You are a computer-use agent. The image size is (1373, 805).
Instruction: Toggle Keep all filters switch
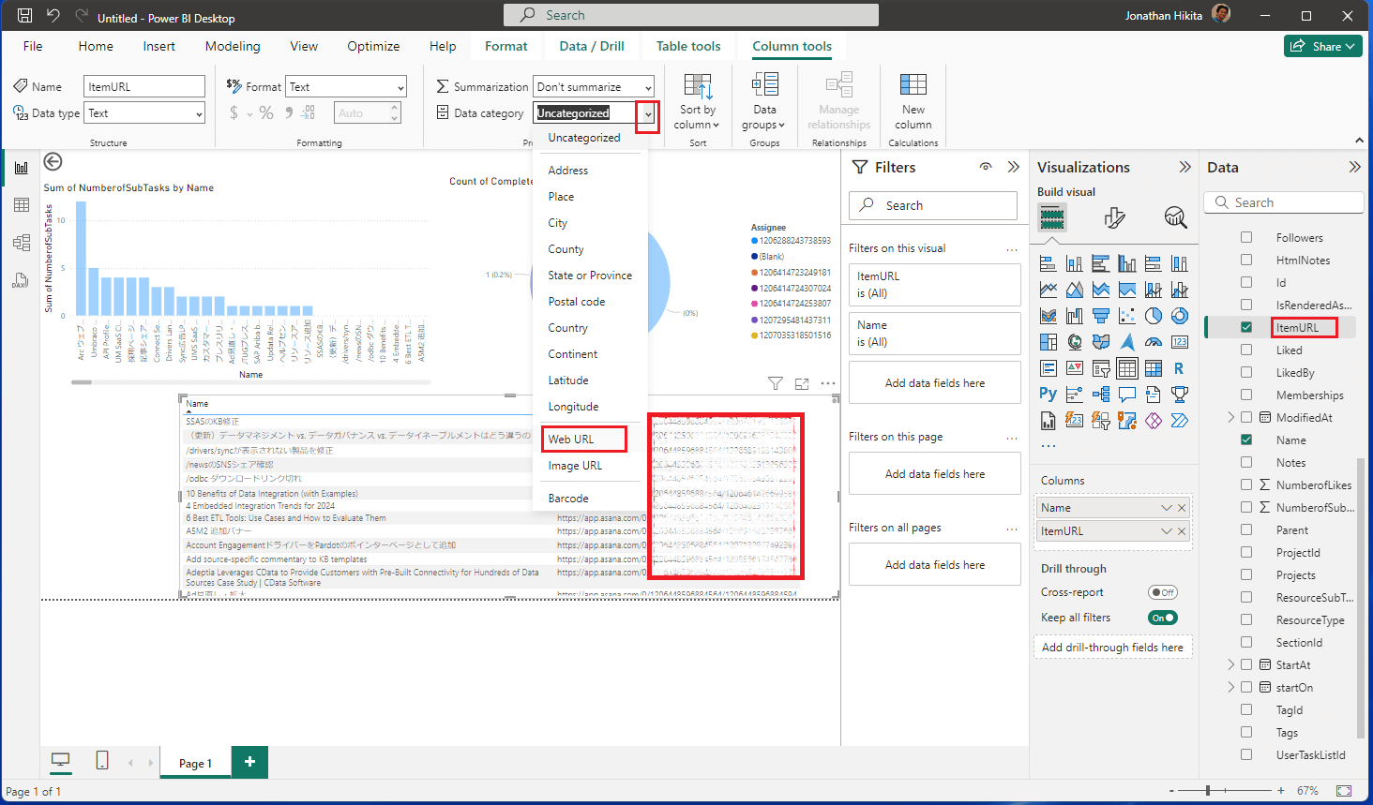1162,618
